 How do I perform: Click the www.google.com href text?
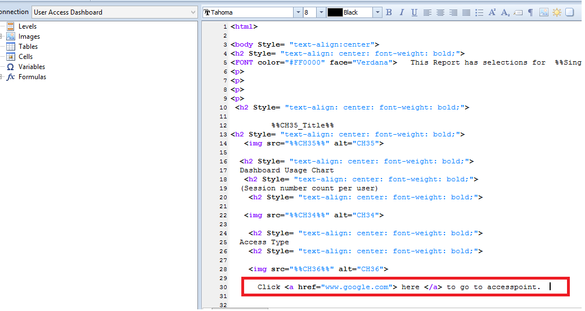[x=357, y=287]
